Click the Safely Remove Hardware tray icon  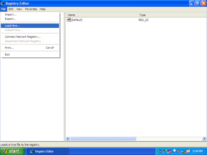click(160, 151)
